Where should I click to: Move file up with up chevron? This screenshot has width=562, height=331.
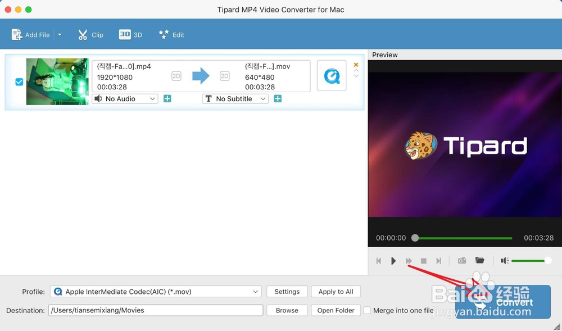point(356,71)
